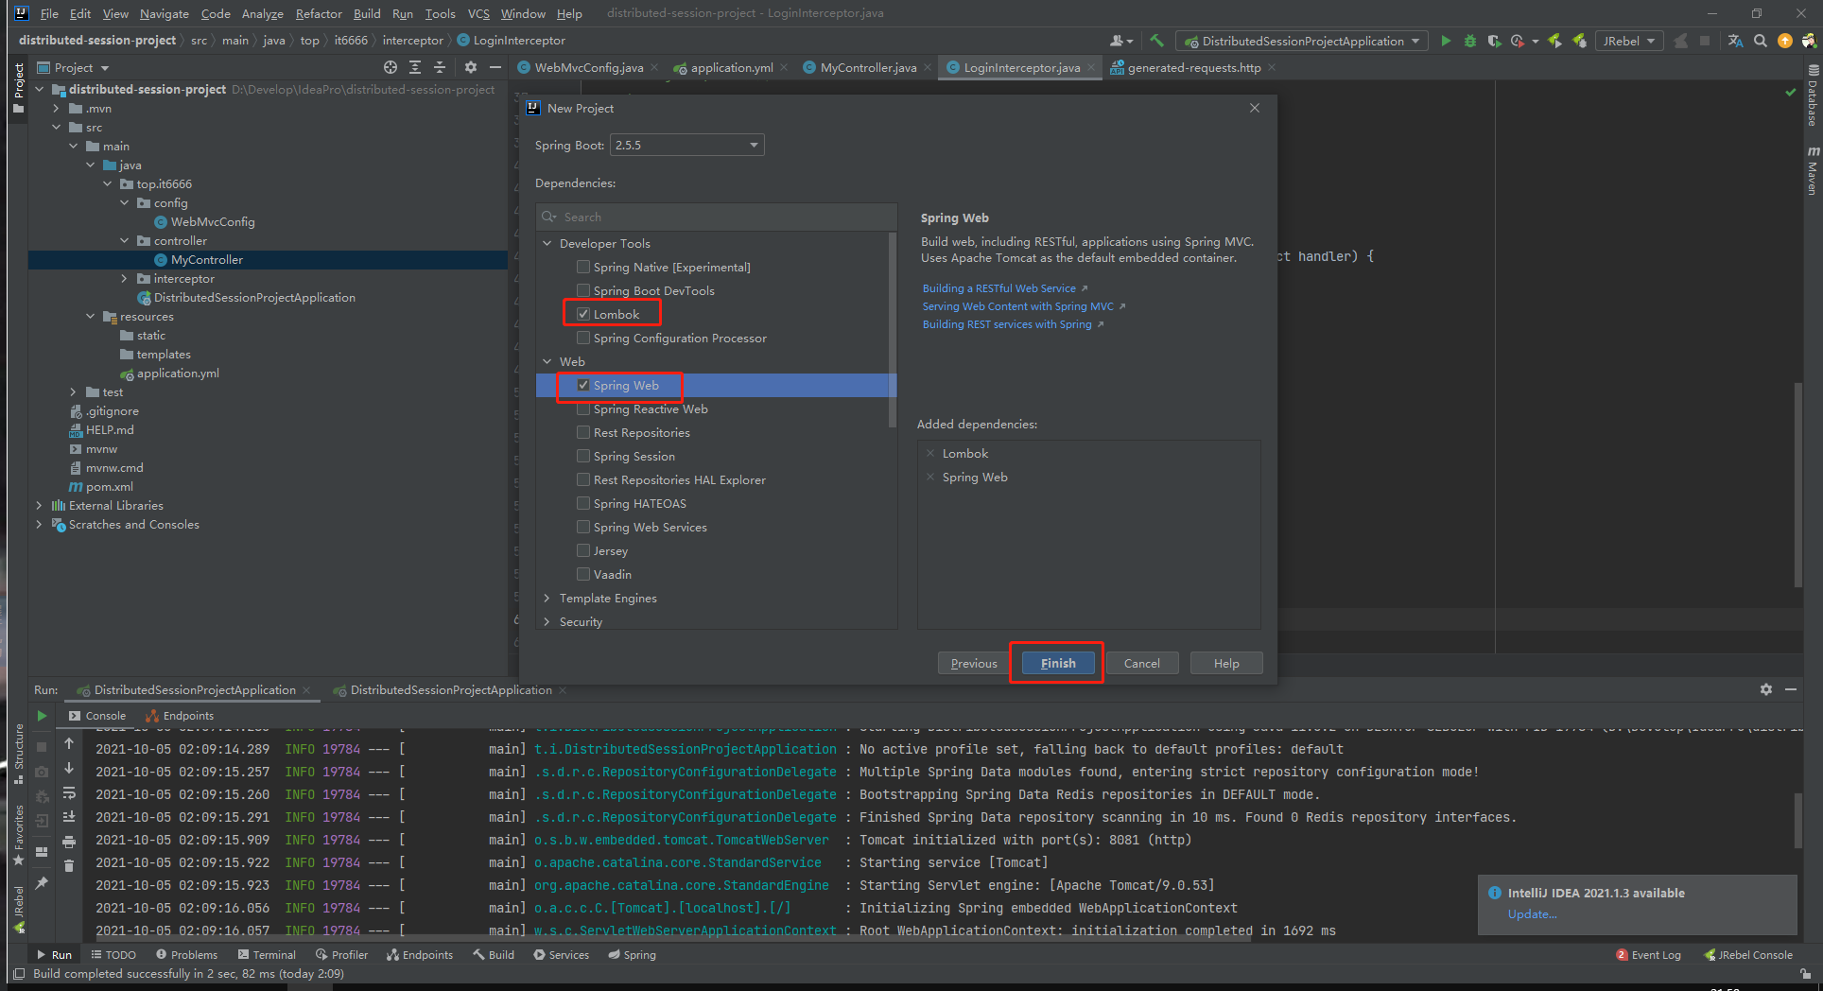1823x991 pixels.
Task: Run with JRebel using the rocket icon
Action: coord(1554,41)
